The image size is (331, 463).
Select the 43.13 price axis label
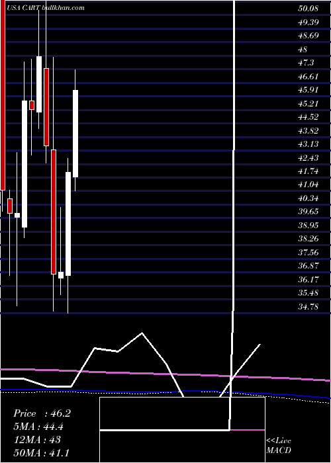click(x=308, y=144)
